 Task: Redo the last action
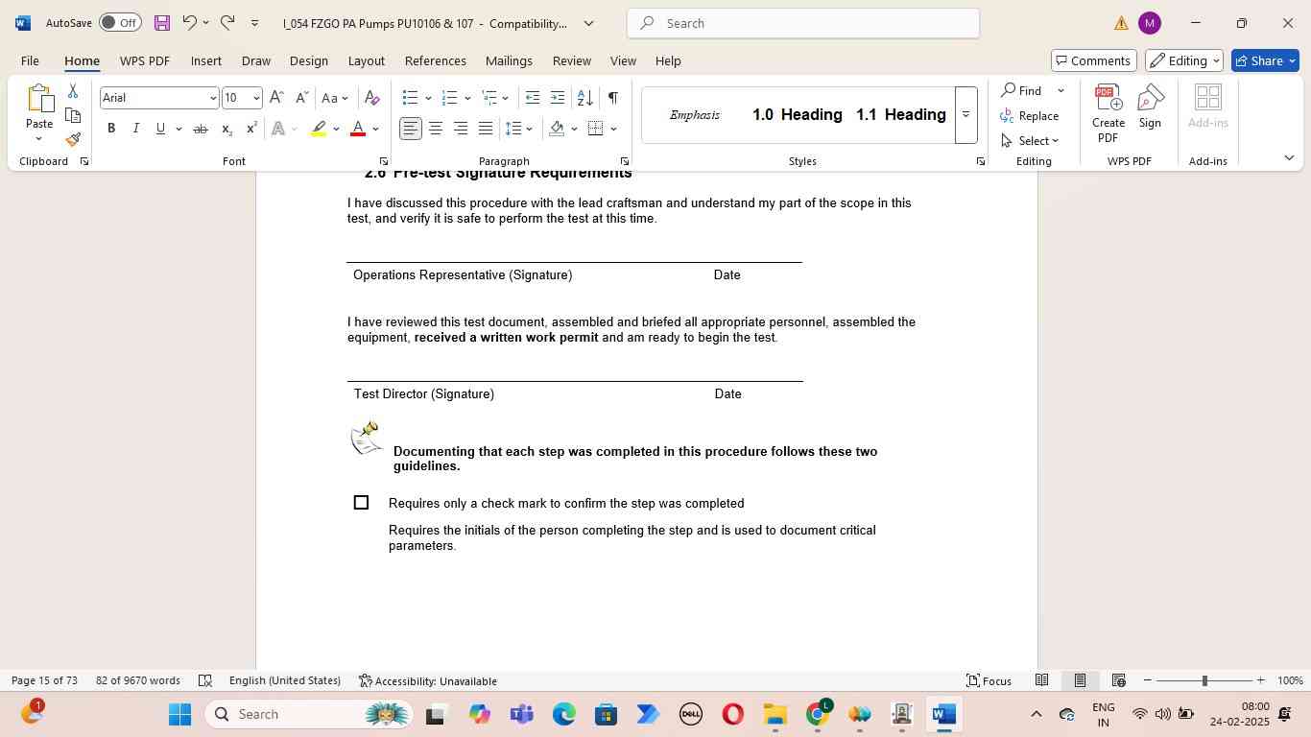click(x=227, y=23)
